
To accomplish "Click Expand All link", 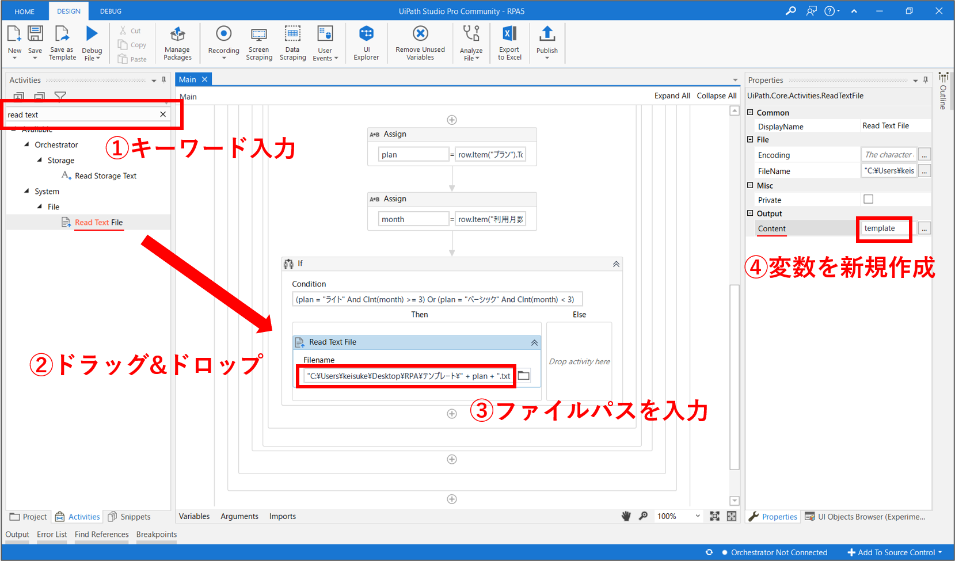I will (672, 96).
